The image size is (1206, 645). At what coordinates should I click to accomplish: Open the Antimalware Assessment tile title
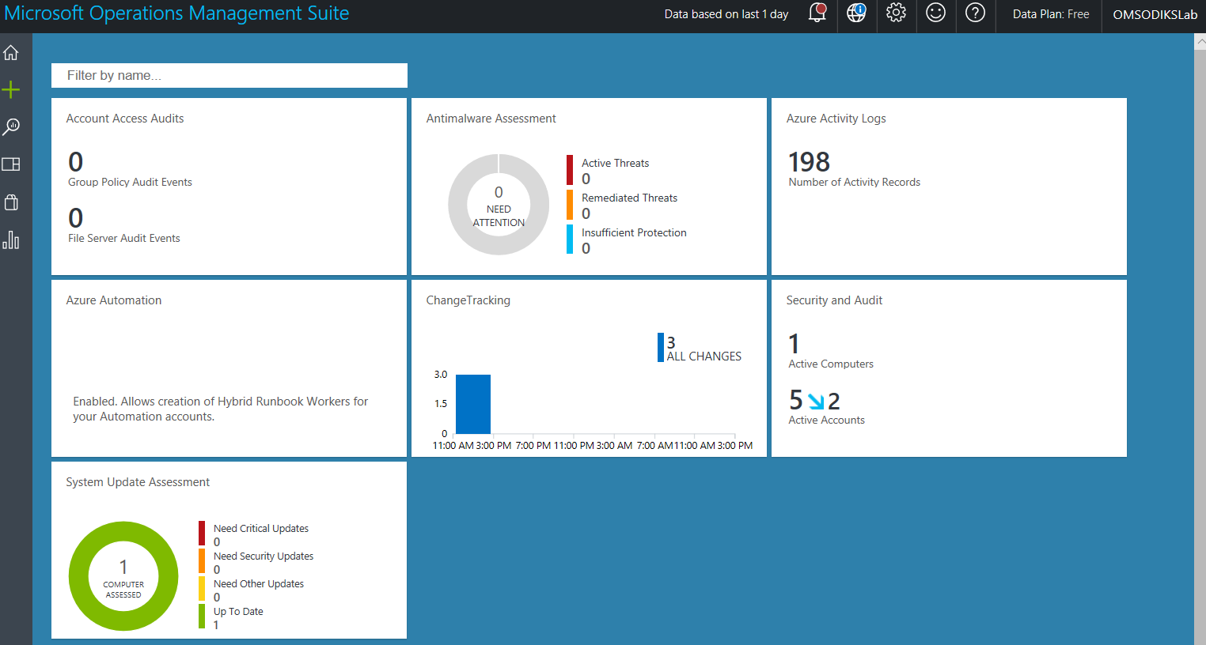coord(491,119)
